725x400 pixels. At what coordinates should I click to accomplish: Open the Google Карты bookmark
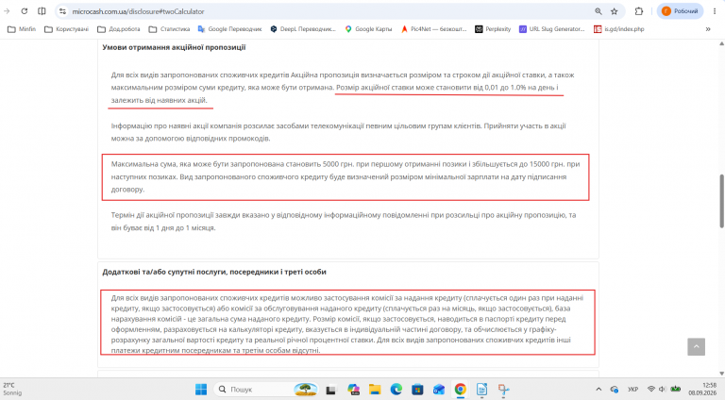tap(368, 29)
